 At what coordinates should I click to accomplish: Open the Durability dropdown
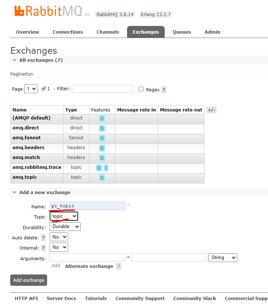[65, 227]
